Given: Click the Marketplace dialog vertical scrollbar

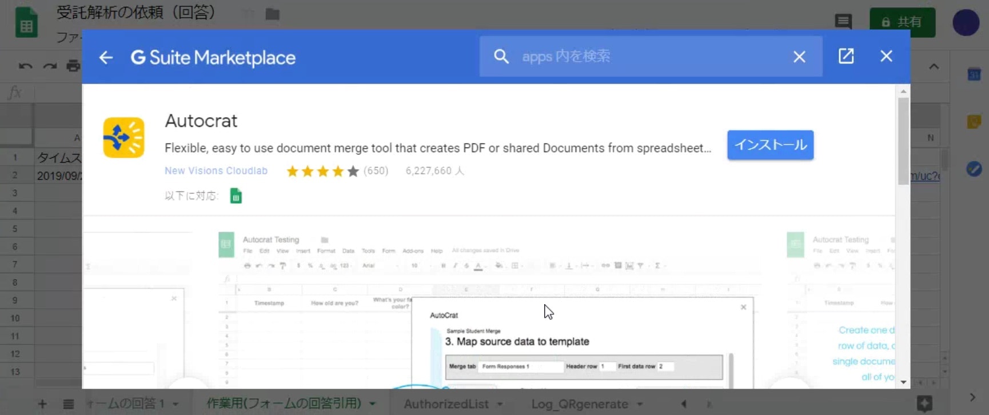Looking at the screenshot, I should (903, 141).
